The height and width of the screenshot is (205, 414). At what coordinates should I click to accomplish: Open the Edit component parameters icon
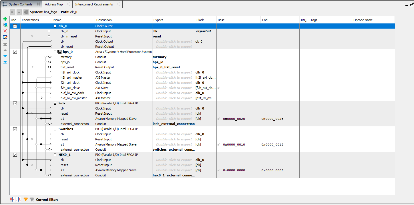click(5, 37)
